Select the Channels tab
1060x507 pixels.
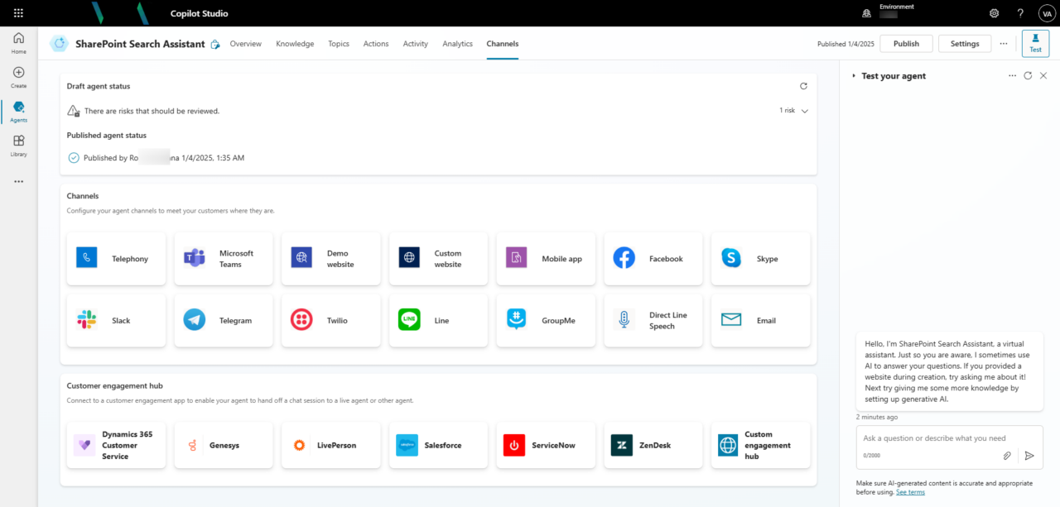click(503, 44)
